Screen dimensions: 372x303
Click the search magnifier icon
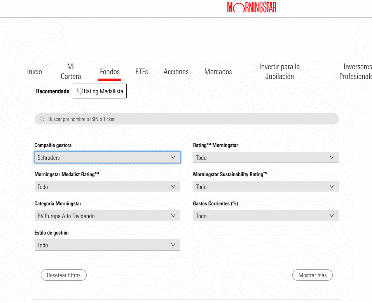[x=42, y=119]
